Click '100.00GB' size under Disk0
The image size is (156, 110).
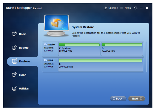click(x=49, y=51)
